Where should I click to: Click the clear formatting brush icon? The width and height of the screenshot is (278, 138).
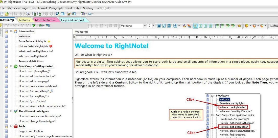point(184,26)
